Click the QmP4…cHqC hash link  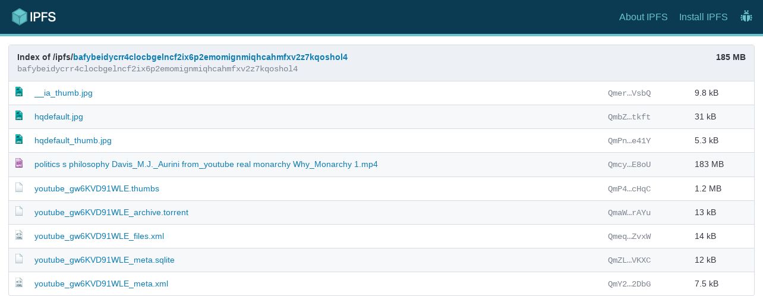click(x=629, y=189)
